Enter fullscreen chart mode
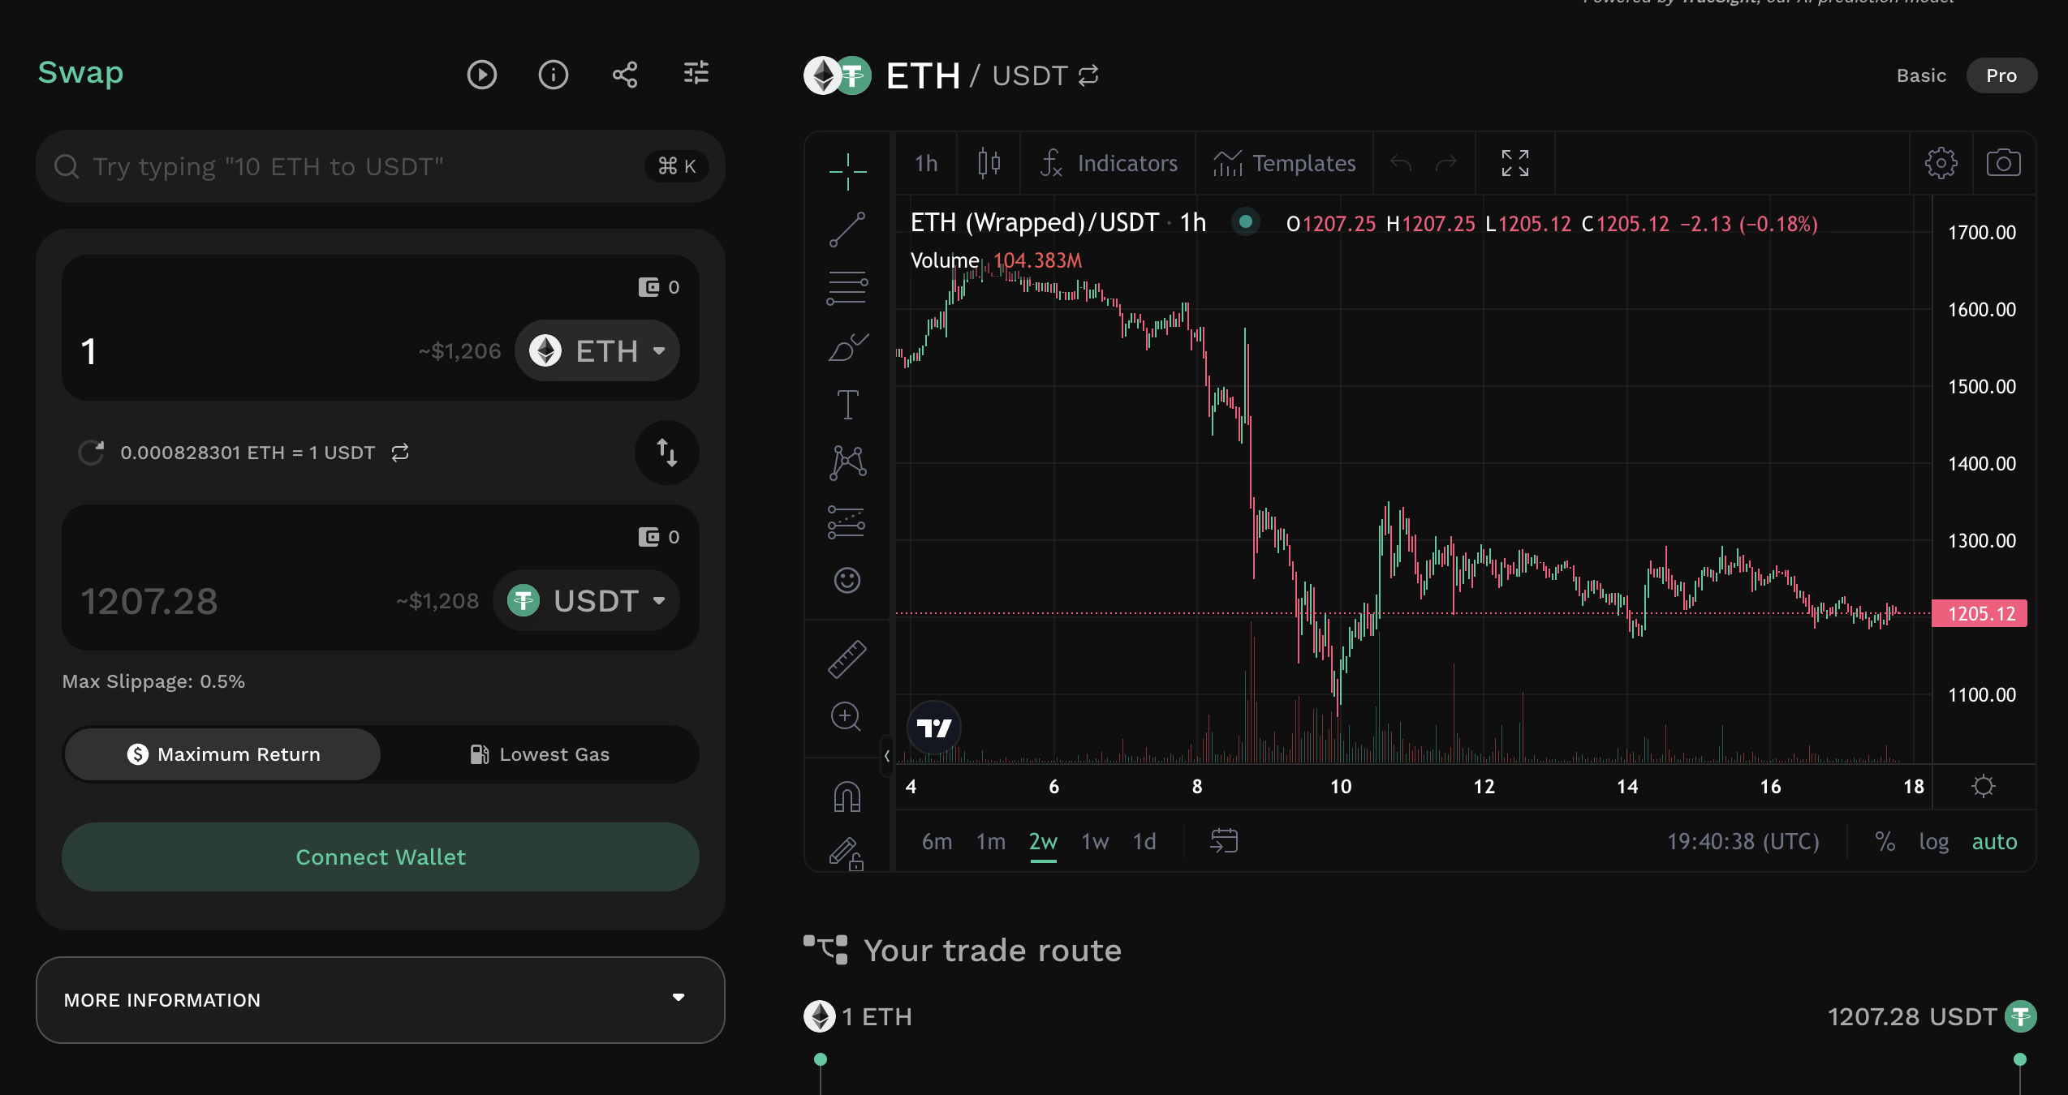Viewport: 2068px width, 1095px height. (x=1515, y=163)
